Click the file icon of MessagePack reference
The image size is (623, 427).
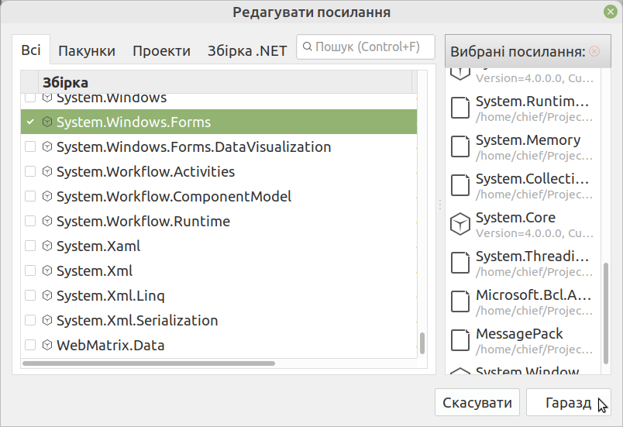tap(460, 340)
